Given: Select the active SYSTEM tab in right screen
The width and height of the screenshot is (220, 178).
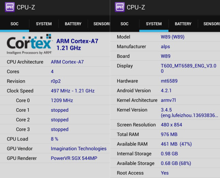Looking at the screenshot, I should (154, 24).
